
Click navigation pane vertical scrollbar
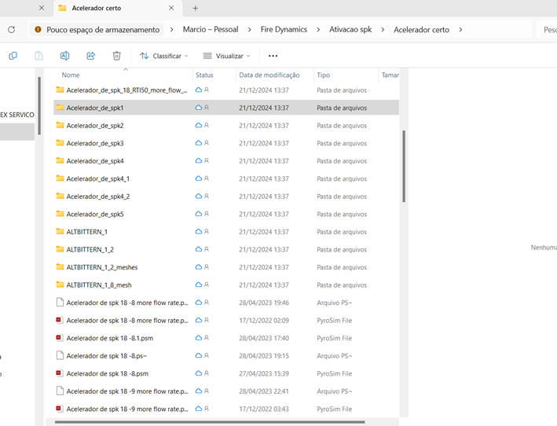(x=39, y=105)
